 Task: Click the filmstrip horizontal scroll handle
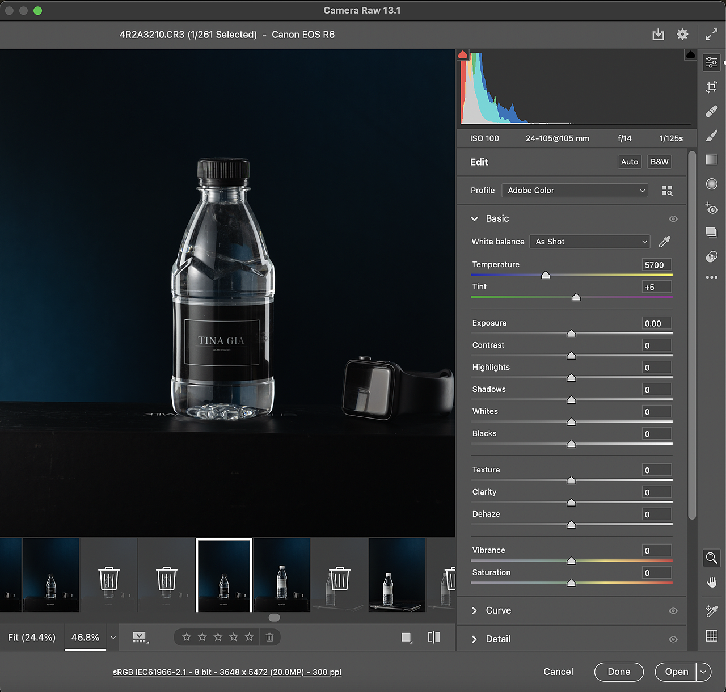click(274, 618)
